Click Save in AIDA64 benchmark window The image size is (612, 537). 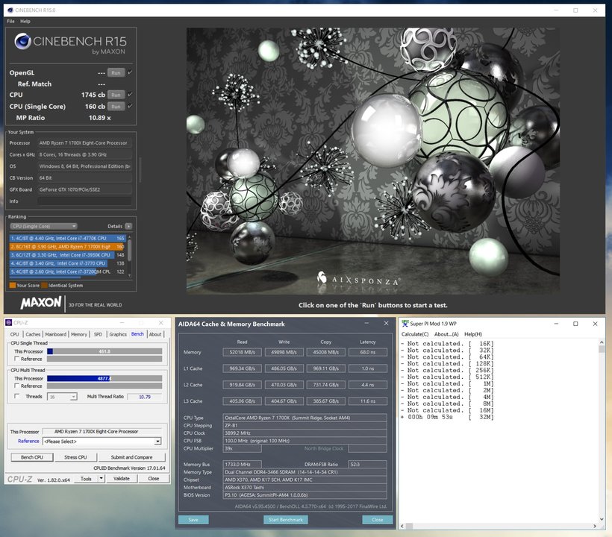click(x=193, y=519)
